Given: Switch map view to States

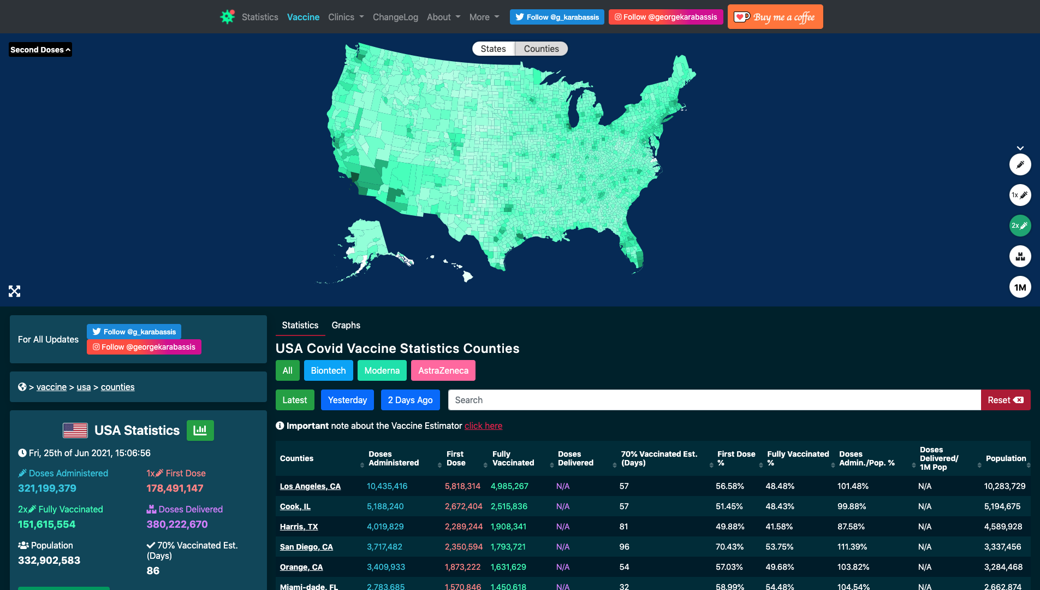Looking at the screenshot, I should pyautogui.click(x=492, y=49).
